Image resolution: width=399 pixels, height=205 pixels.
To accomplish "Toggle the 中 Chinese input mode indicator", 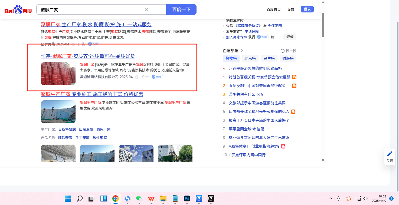I will pyautogui.click(x=339, y=199).
